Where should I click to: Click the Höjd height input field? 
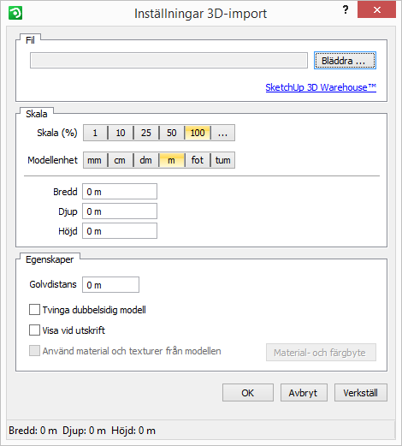(120, 231)
